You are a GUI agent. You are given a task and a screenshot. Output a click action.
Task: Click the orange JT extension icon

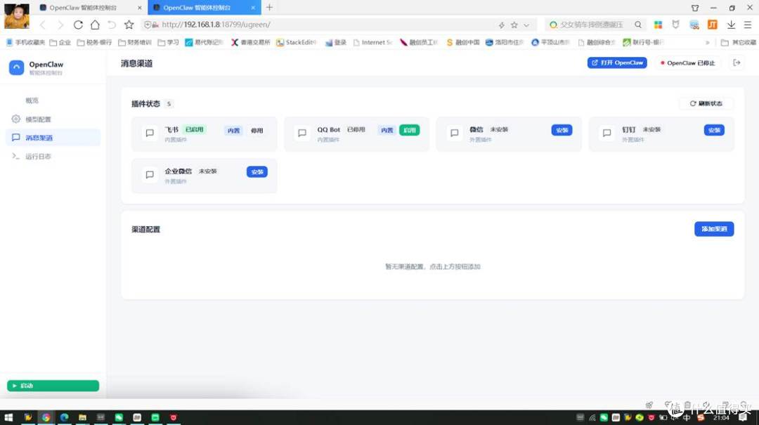pyautogui.click(x=713, y=25)
